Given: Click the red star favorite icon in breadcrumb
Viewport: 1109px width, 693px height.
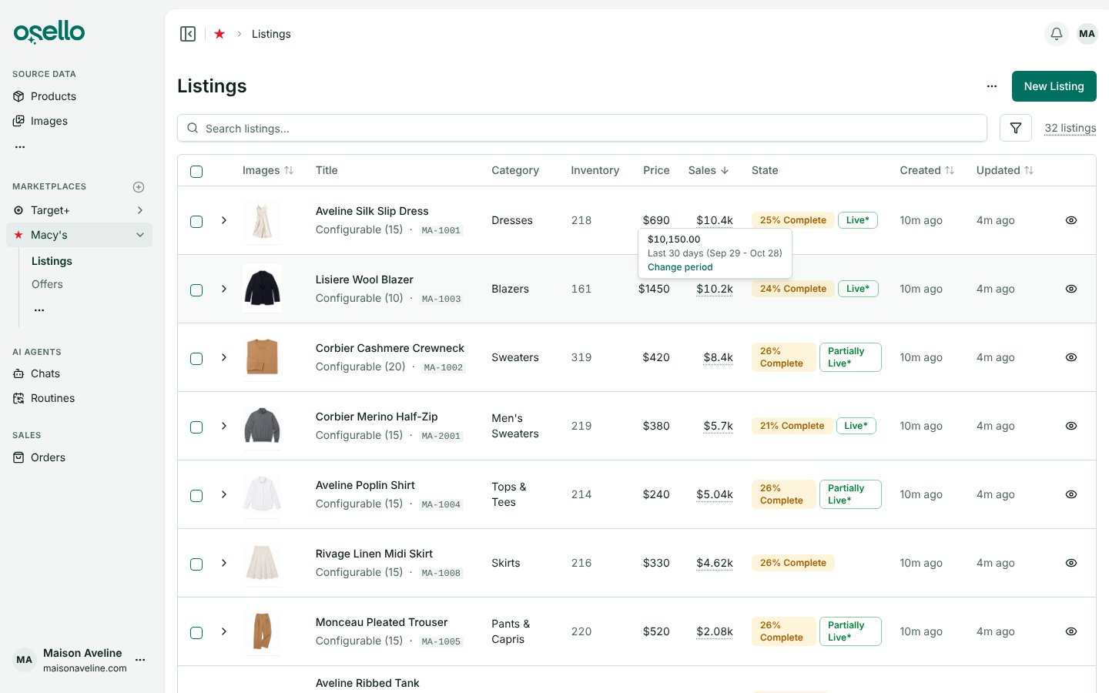Looking at the screenshot, I should [219, 34].
